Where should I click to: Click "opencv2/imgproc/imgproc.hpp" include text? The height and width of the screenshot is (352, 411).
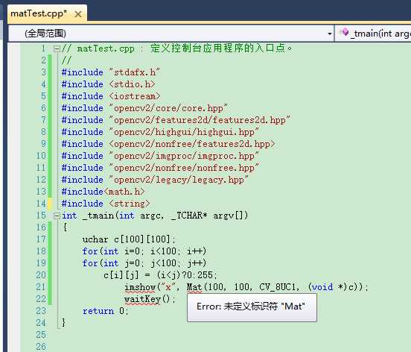tap(184, 156)
